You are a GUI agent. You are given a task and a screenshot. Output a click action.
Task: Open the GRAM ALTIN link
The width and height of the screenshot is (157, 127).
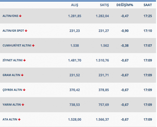tap(11, 75)
